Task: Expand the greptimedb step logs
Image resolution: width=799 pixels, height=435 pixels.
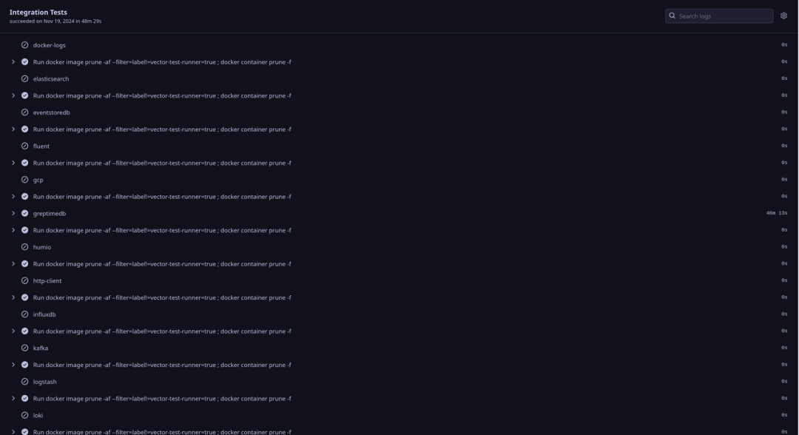Action: 13,213
